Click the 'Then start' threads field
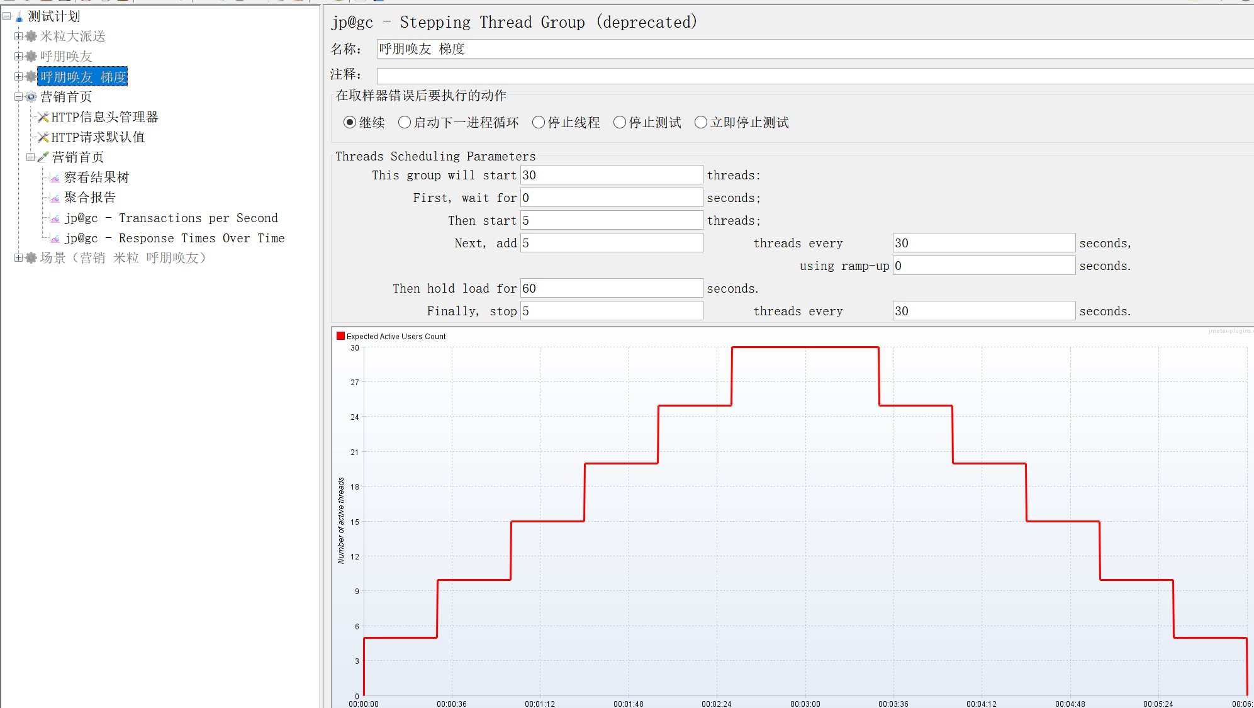The image size is (1254, 708). 612,220
